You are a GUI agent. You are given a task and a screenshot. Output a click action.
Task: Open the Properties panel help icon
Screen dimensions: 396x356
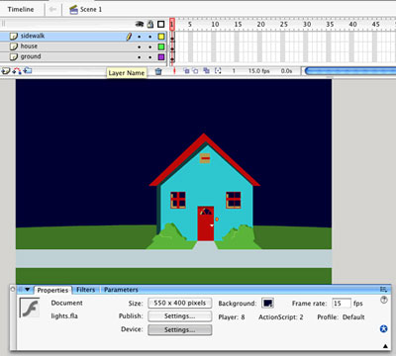[x=384, y=300]
